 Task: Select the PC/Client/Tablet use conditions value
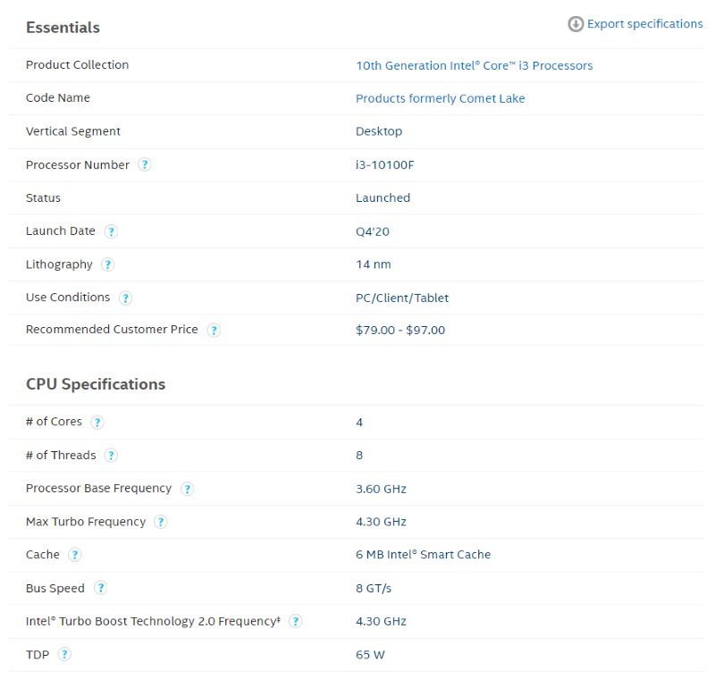[x=402, y=298]
